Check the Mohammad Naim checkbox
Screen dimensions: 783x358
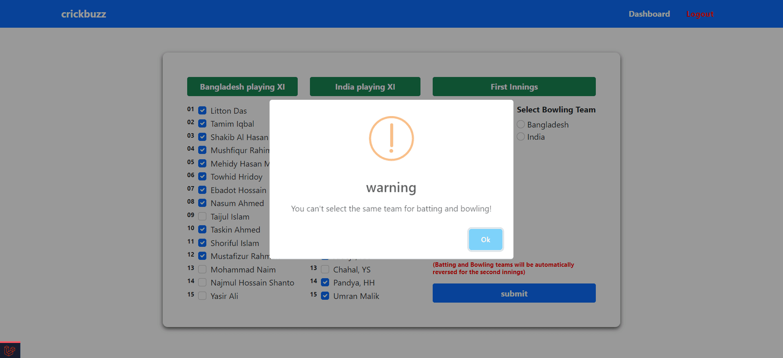click(202, 269)
